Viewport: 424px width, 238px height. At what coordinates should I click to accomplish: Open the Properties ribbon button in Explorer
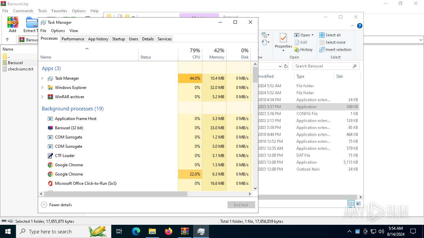click(x=283, y=42)
